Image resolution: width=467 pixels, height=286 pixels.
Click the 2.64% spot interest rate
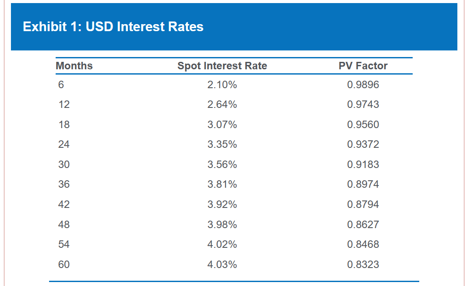[222, 104]
